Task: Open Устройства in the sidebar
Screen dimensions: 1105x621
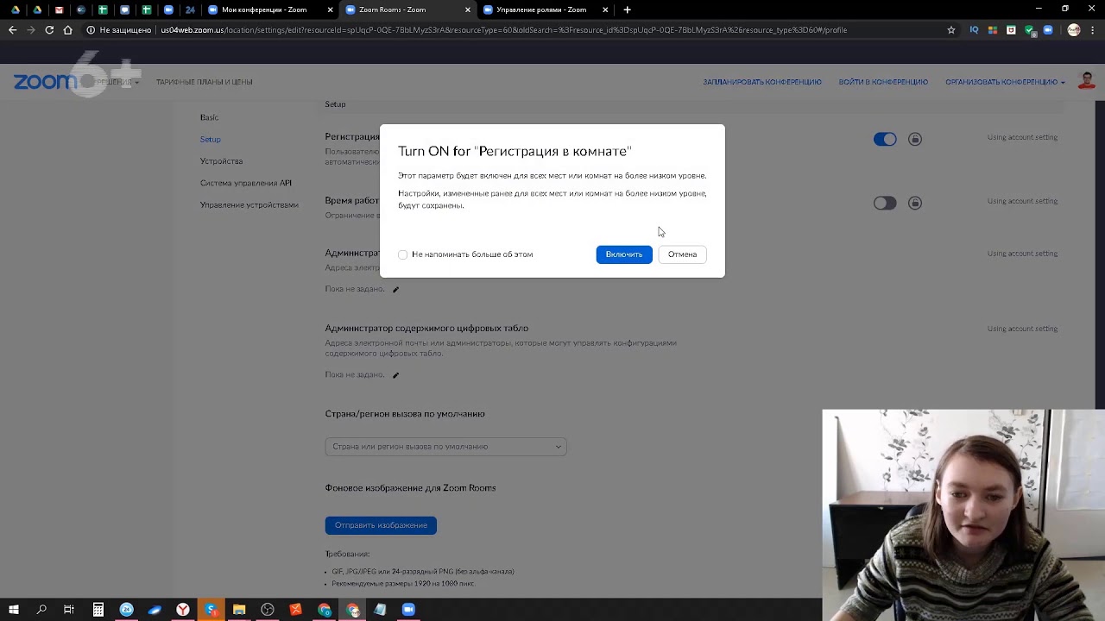Action: (221, 161)
